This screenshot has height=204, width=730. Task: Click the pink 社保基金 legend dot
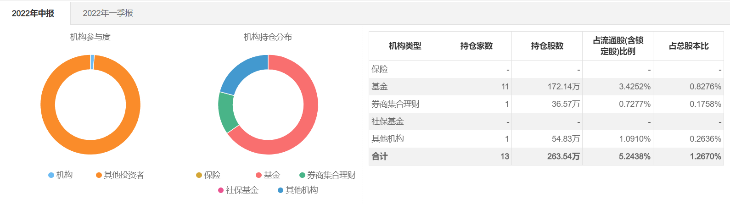[x=221, y=190]
